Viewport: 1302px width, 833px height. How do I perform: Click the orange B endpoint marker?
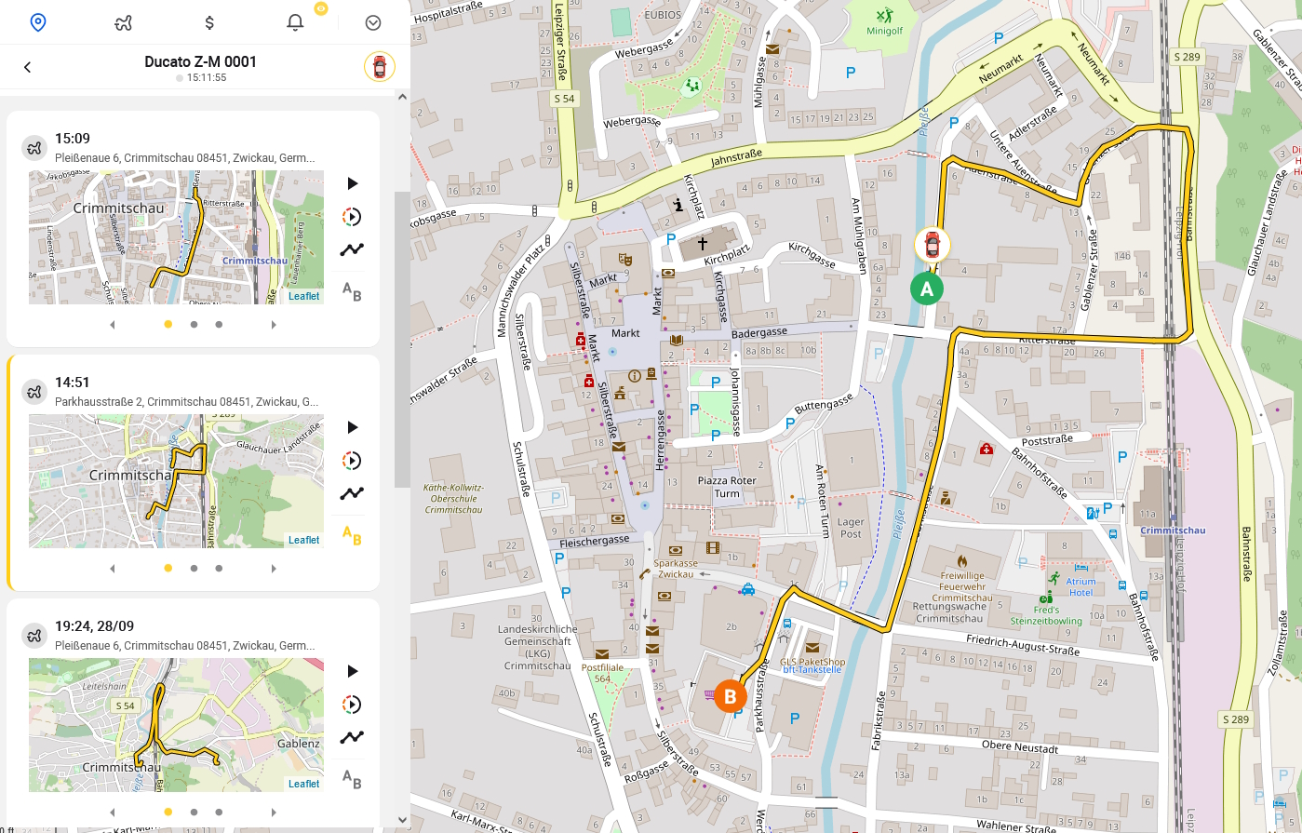point(731,696)
